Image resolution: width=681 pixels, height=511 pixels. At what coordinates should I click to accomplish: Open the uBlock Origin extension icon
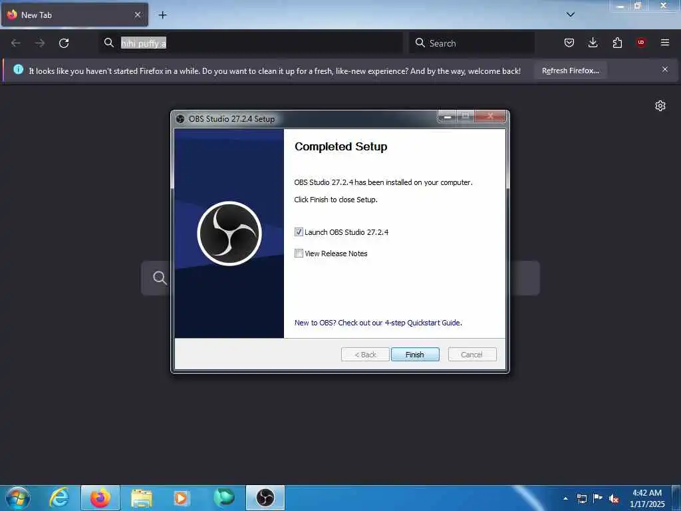640,43
